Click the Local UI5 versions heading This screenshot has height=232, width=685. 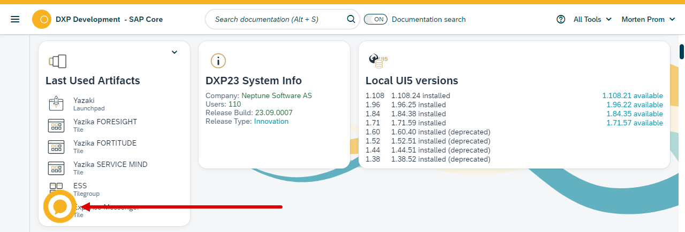pyautogui.click(x=412, y=81)
